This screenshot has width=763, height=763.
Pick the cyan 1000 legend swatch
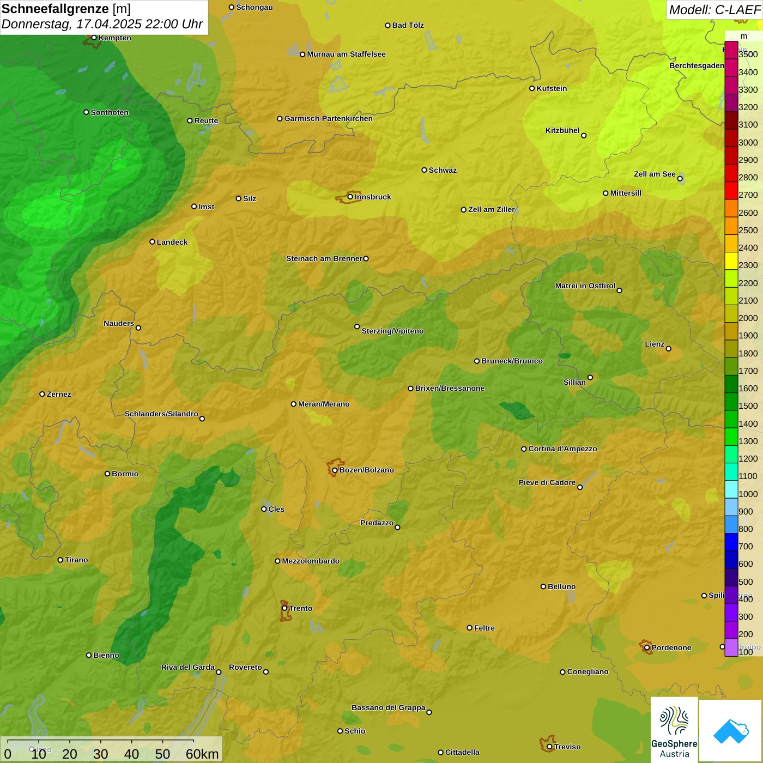pyautogui.click(x=731, y=489)
